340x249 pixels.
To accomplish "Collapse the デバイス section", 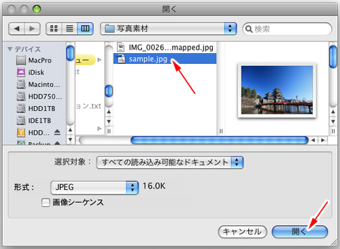I will (10, 49).
